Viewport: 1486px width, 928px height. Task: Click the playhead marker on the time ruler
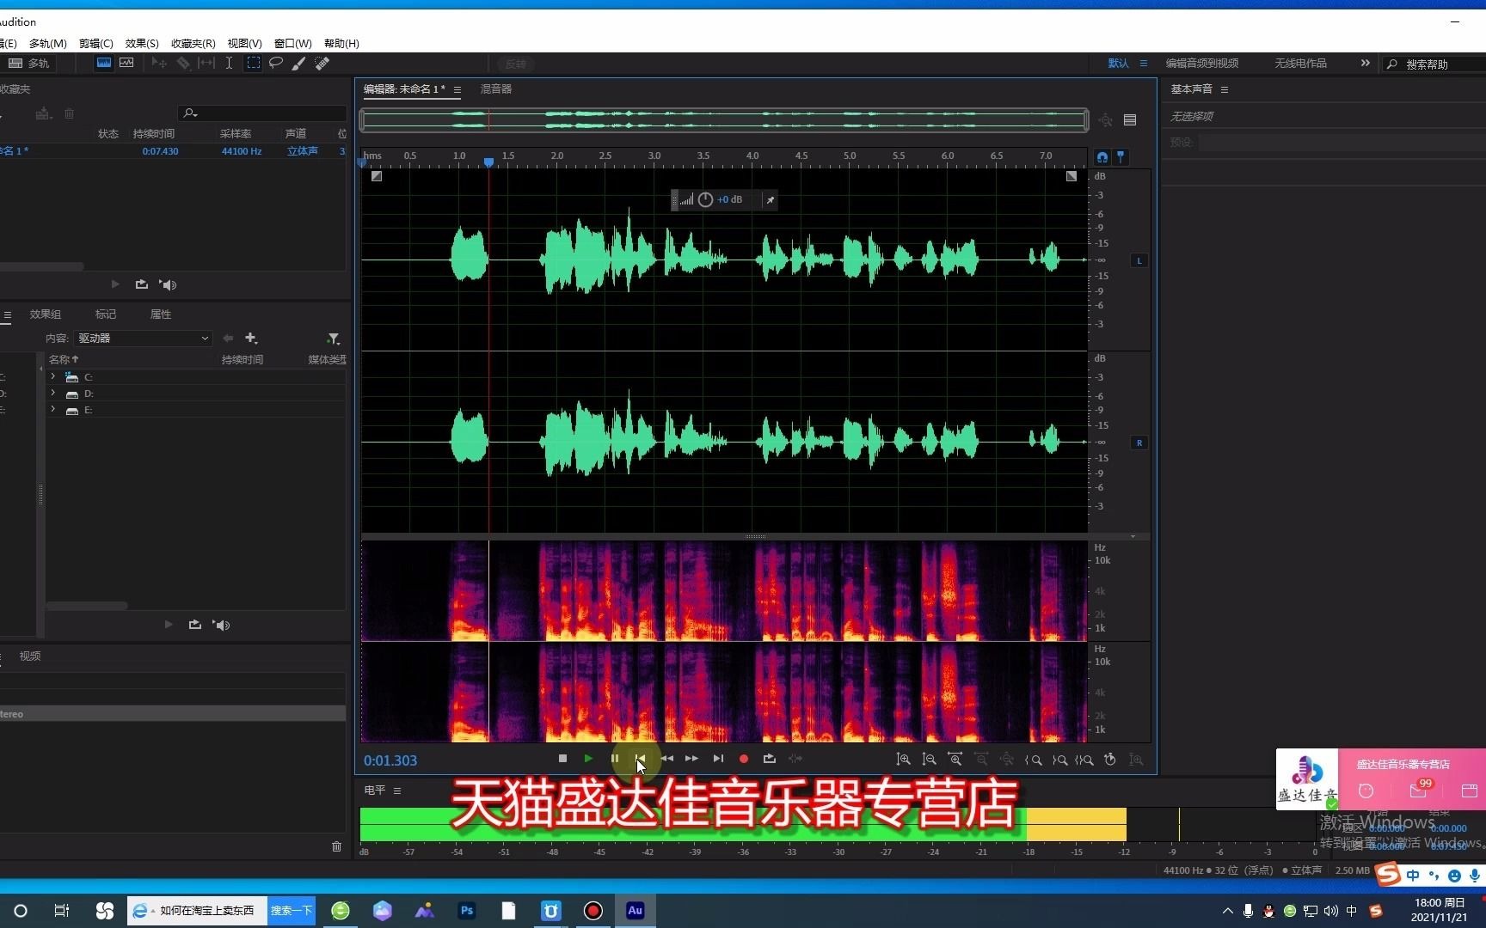(x=488, y=162)
